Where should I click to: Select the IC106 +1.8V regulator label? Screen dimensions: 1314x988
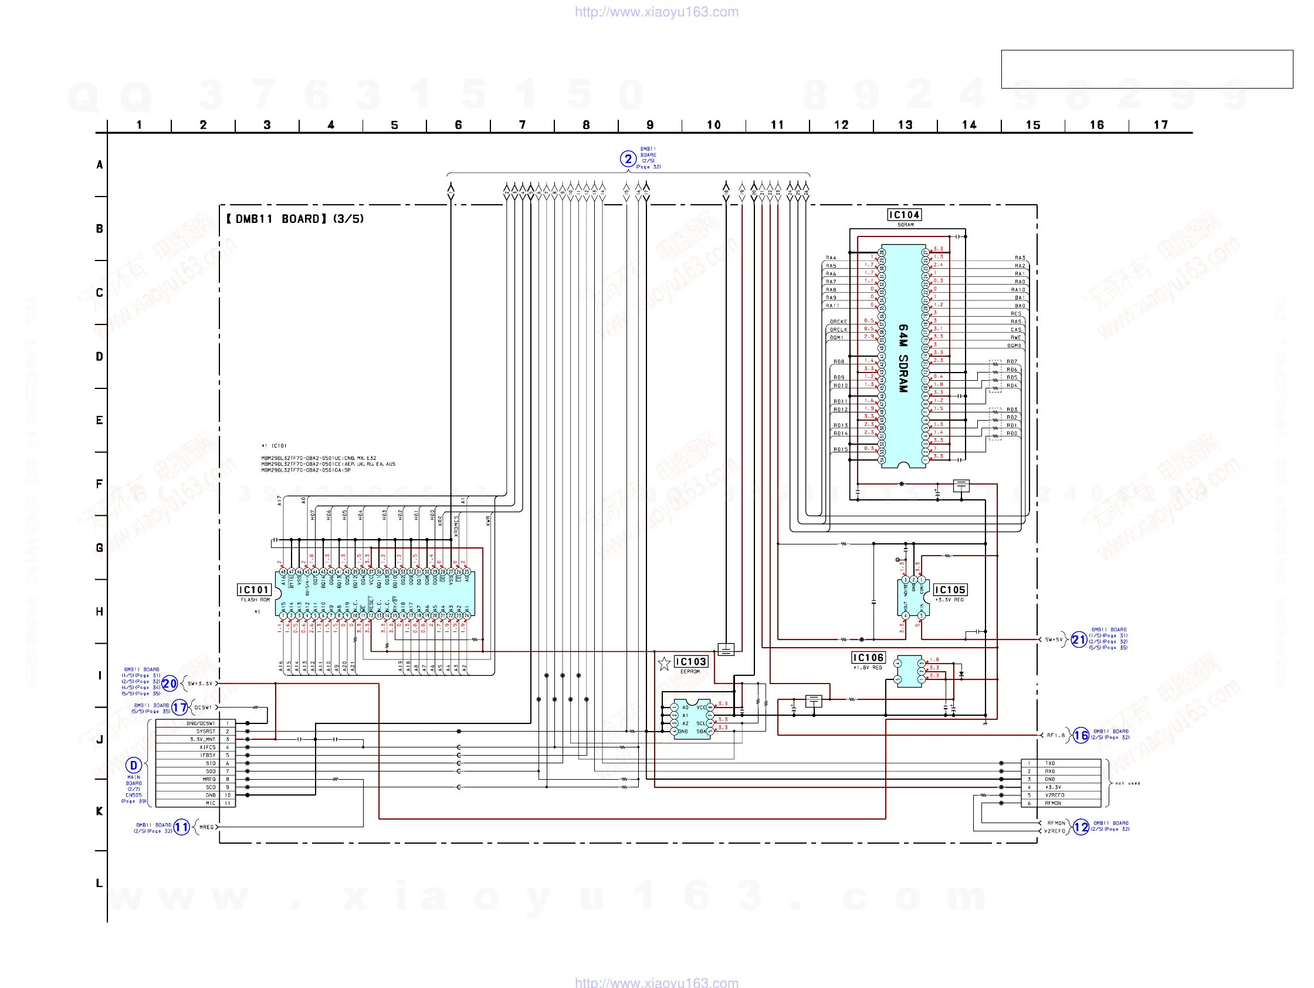869,657
